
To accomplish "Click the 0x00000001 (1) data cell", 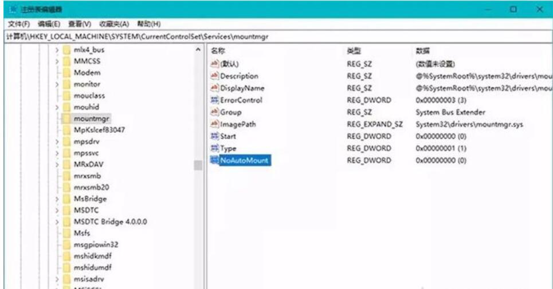I will coord(441,149).
